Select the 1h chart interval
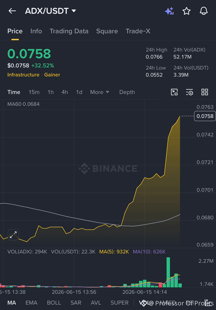This screenshot has width=216, height=310. [x=51, y=92]
